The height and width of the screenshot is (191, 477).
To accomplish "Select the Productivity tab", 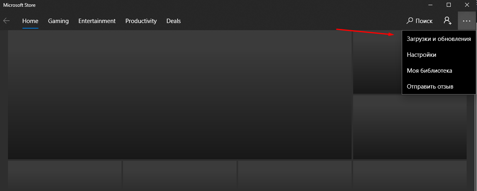I will click(141, 21).
